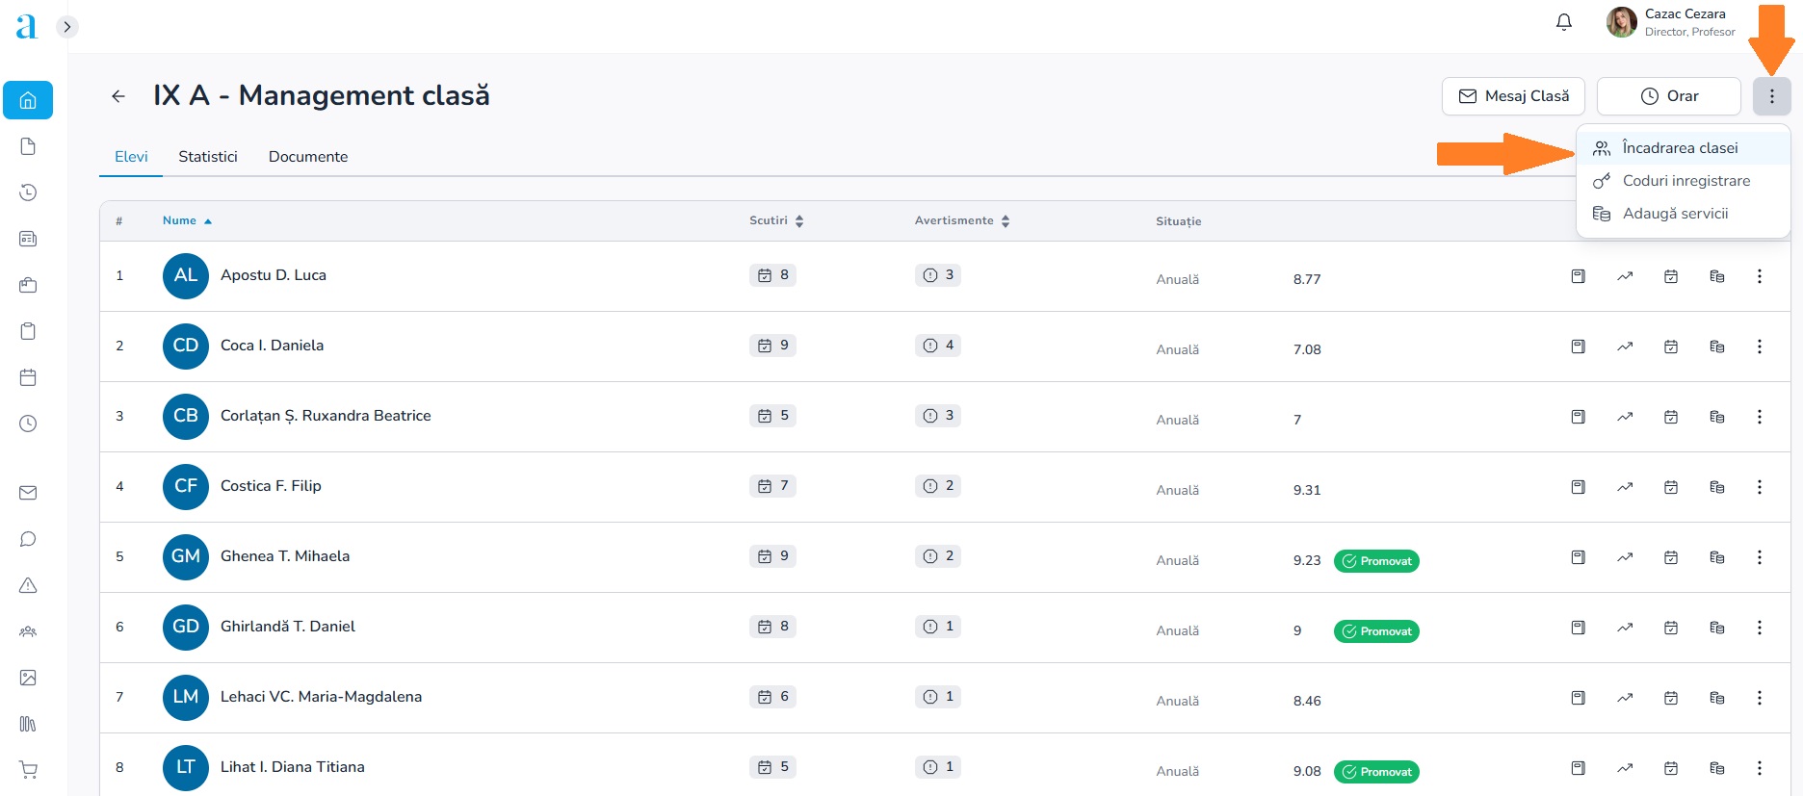Click the warning triangle sidebar icon
The height and width of the screenshot is (796, 1803).
(x=28, y=585)
